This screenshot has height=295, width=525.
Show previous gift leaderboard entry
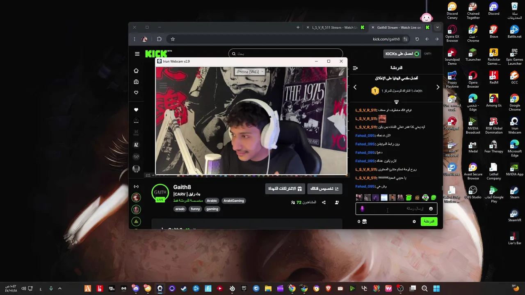pos(355,87)
